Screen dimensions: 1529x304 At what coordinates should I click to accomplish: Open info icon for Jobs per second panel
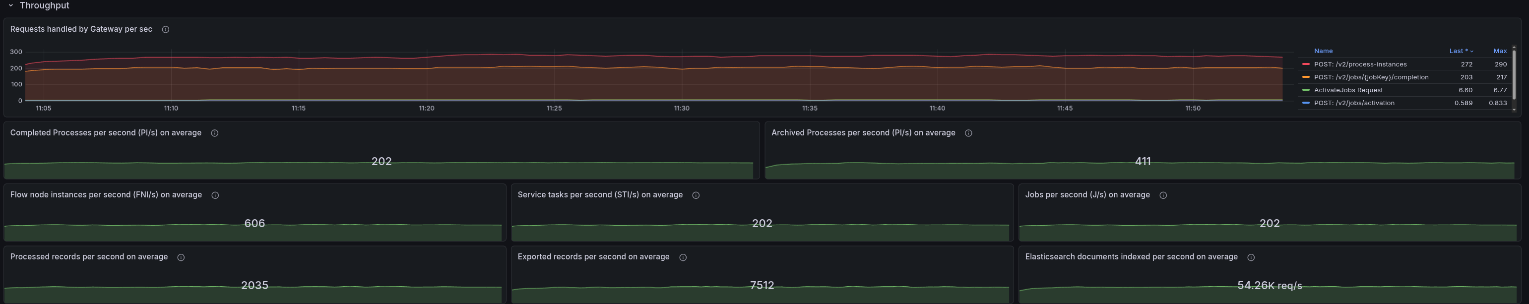point(1163,195)
